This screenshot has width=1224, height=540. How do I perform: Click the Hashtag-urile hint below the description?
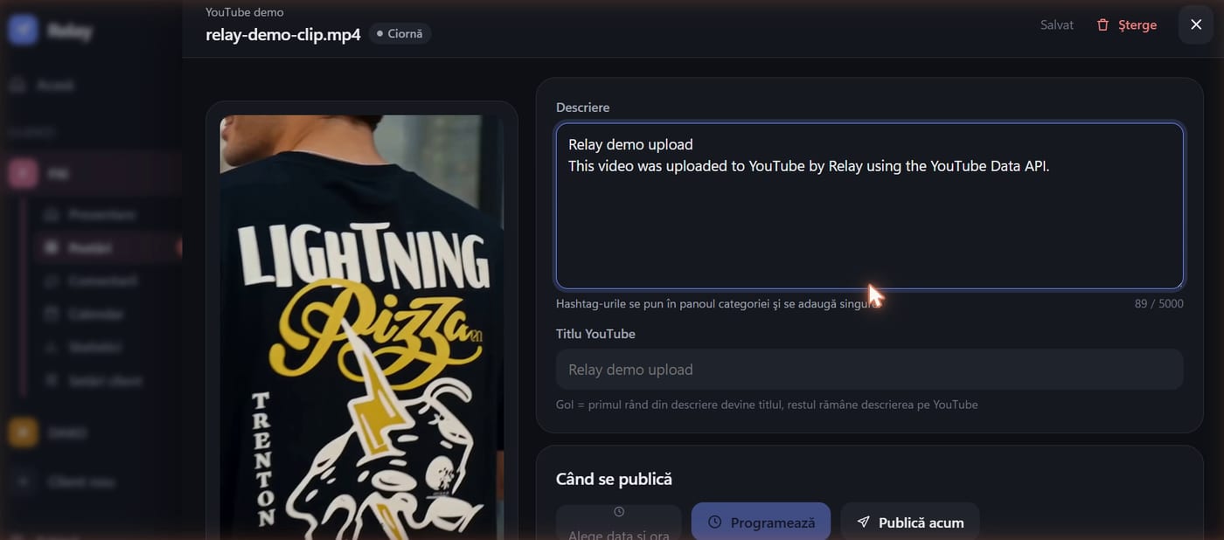point(717,304)
